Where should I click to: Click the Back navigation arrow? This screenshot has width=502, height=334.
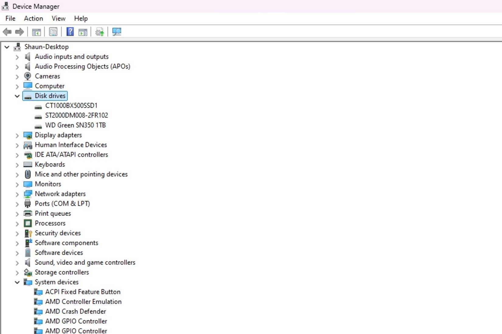7,32
